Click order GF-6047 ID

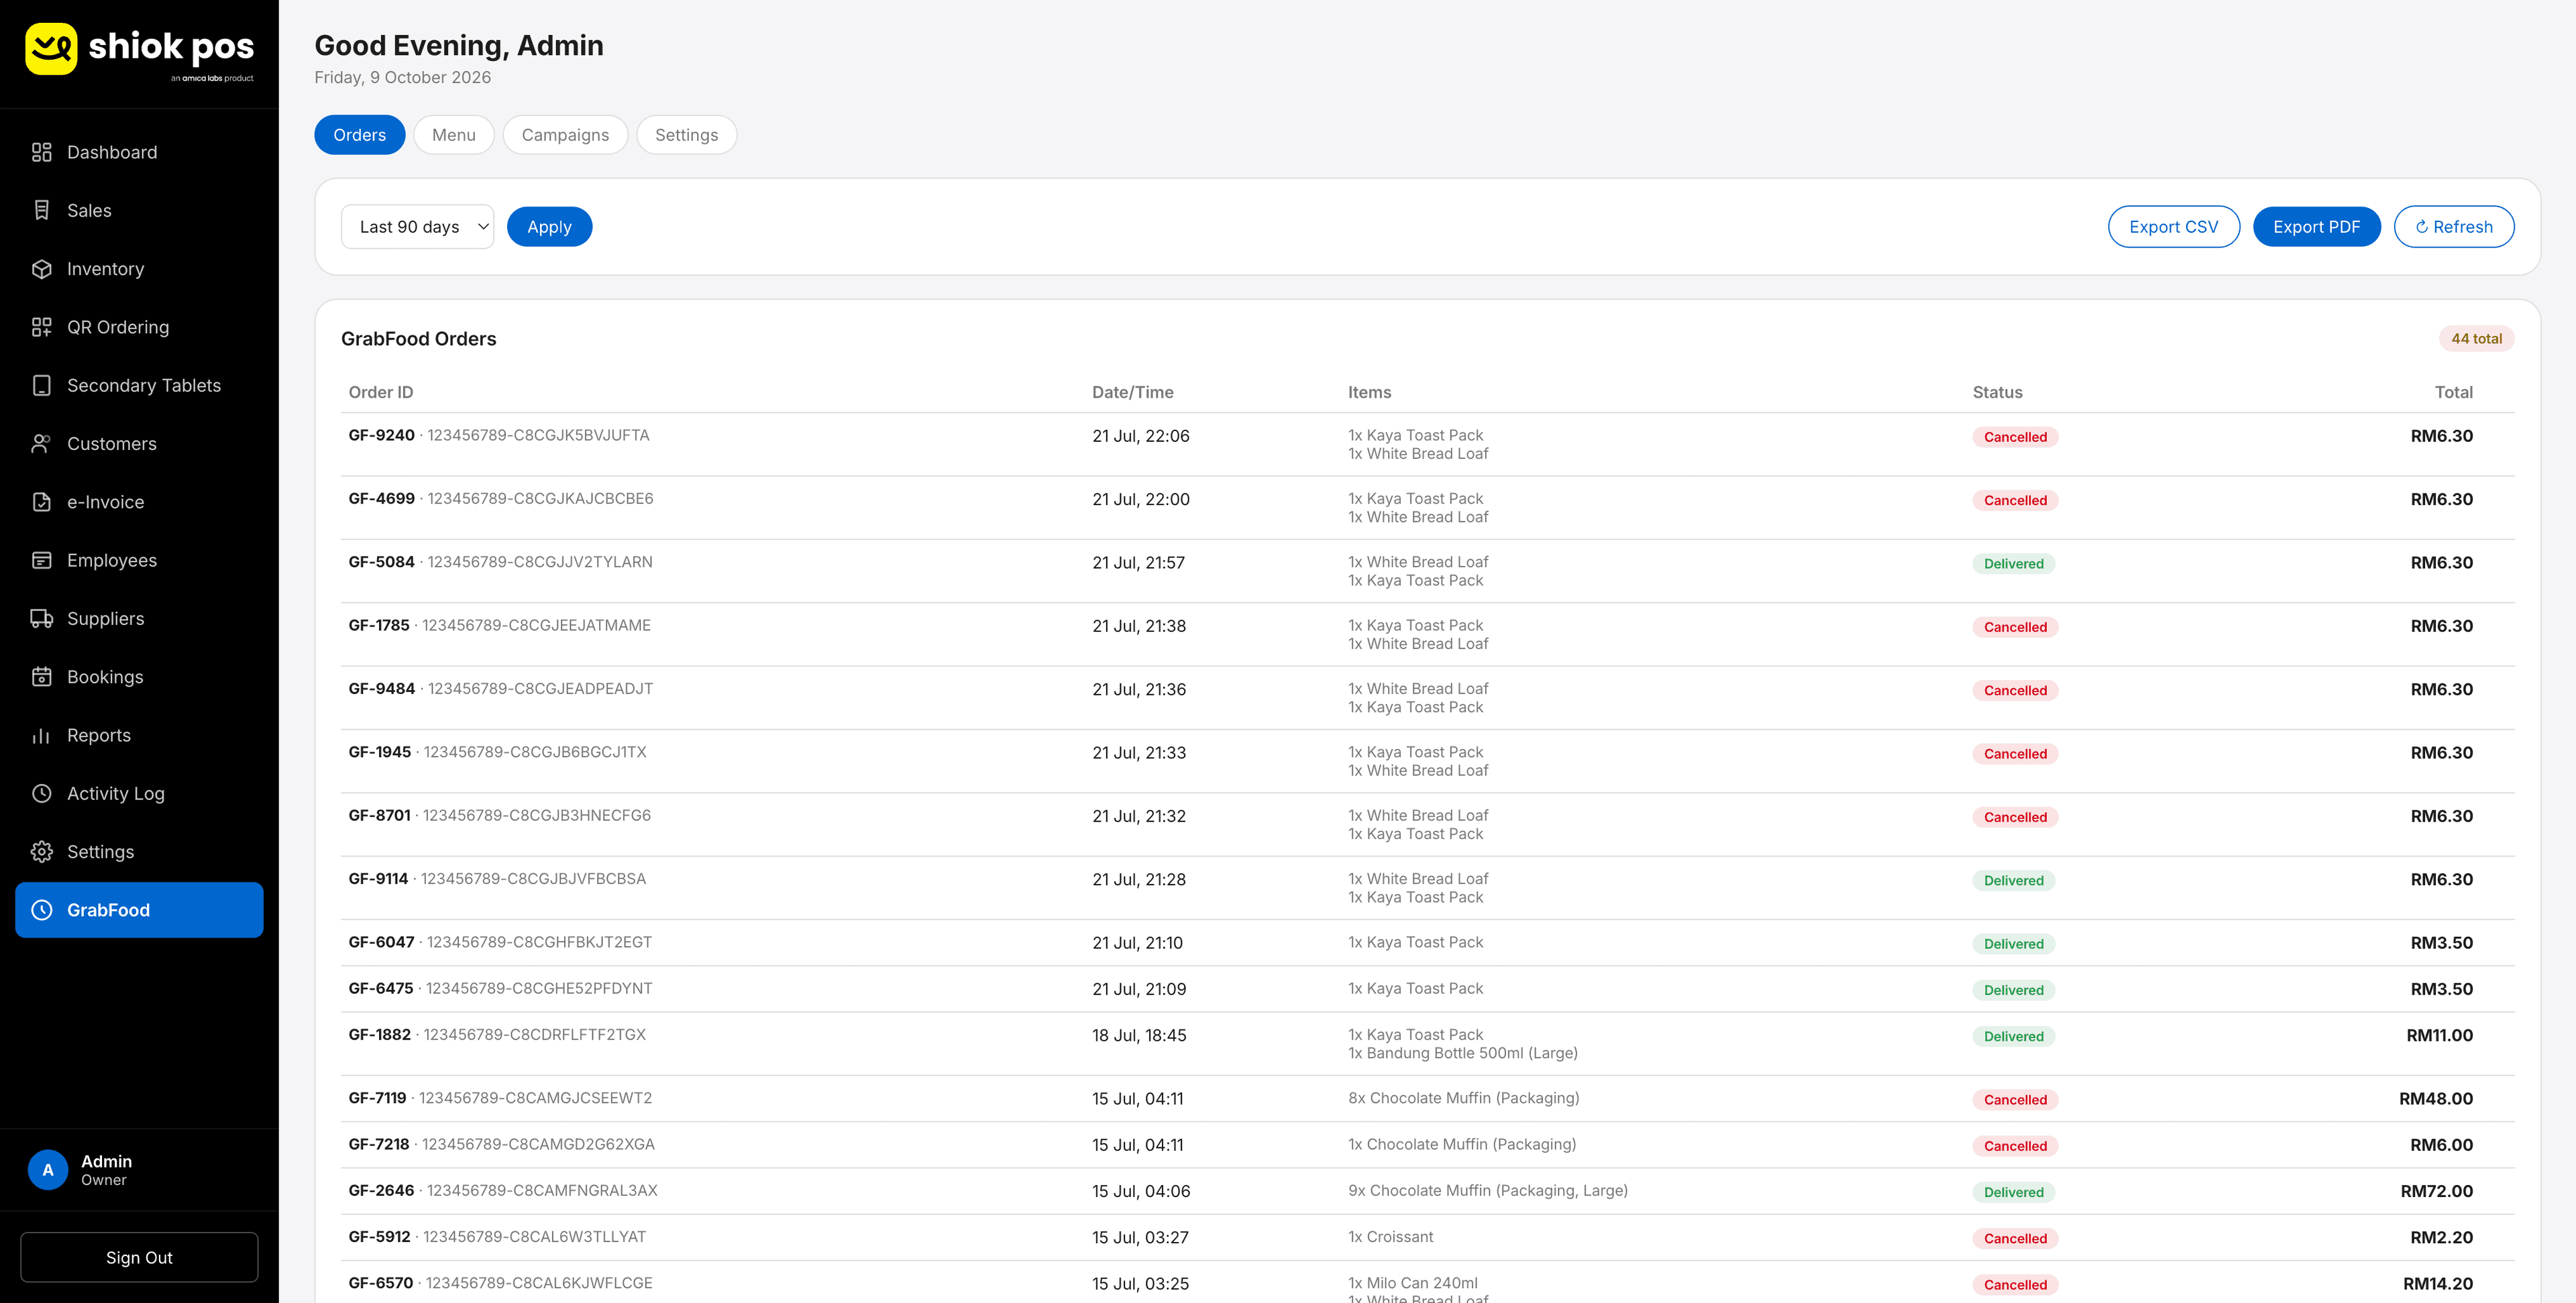[x=381, y=943]
